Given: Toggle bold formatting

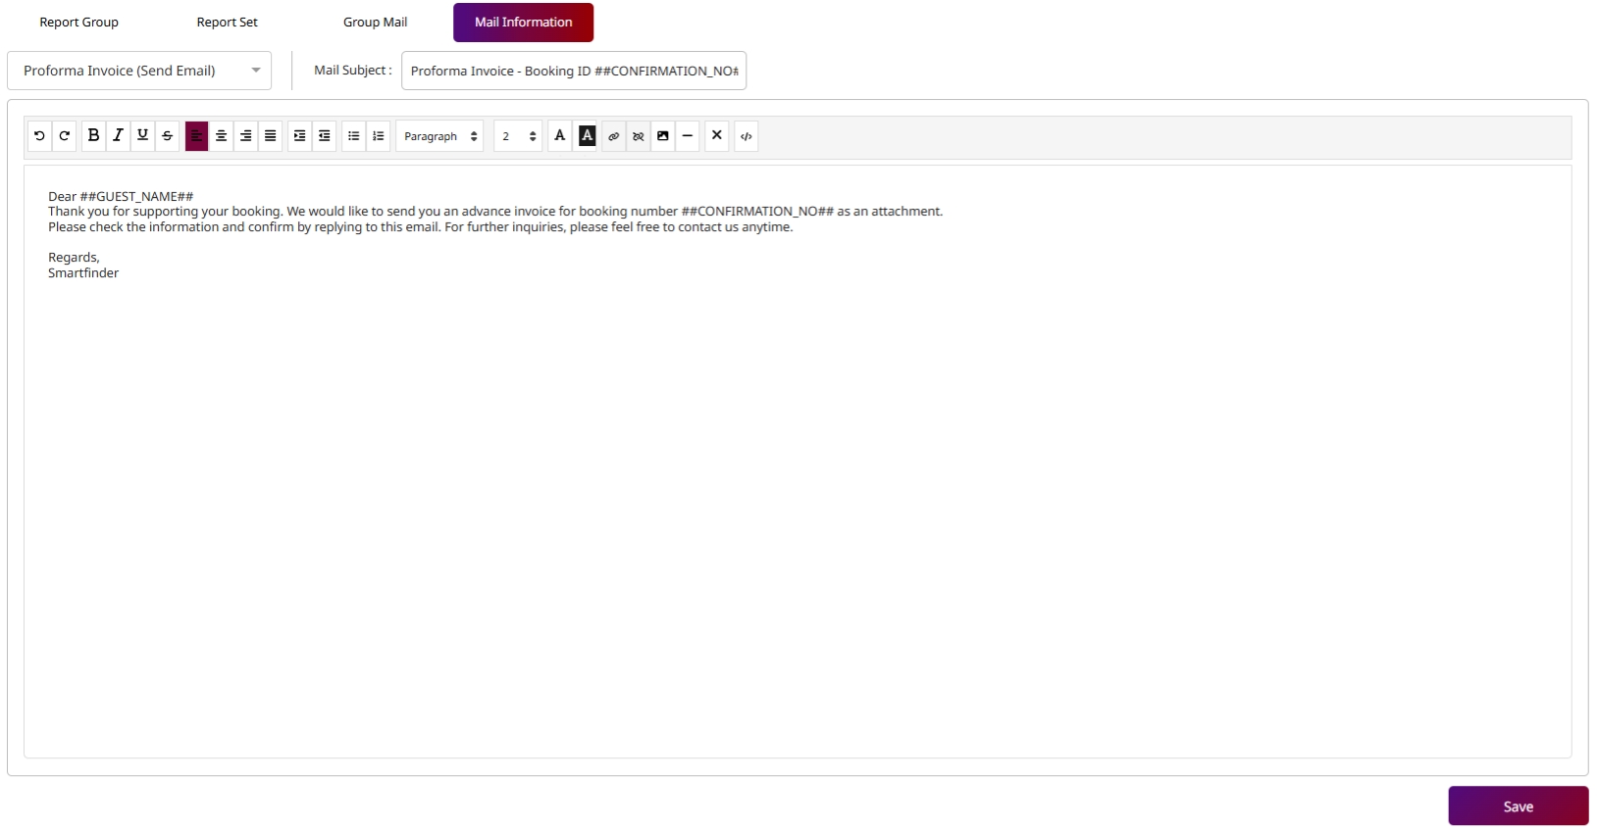Looking at the screenshot, I should point(93,136).
